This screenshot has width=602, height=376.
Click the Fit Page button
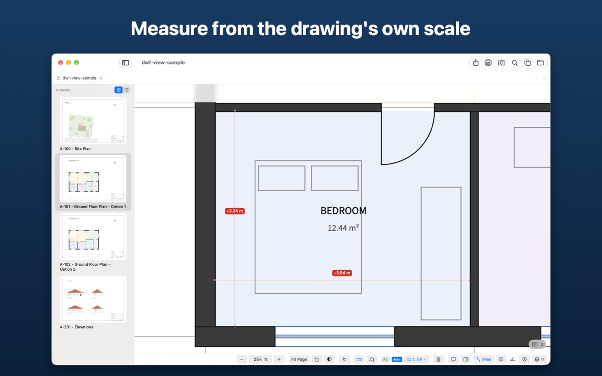(299, 359)
